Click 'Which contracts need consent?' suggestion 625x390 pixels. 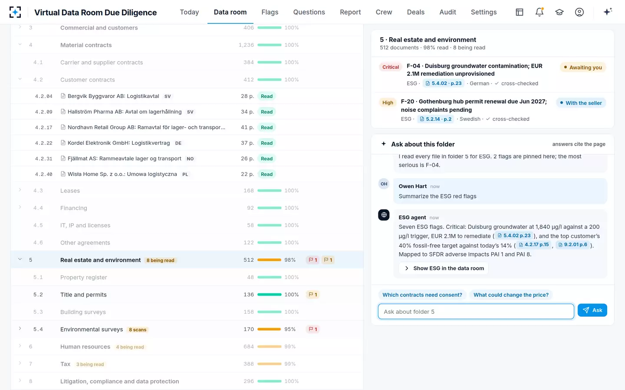click(x=422, y=295)
